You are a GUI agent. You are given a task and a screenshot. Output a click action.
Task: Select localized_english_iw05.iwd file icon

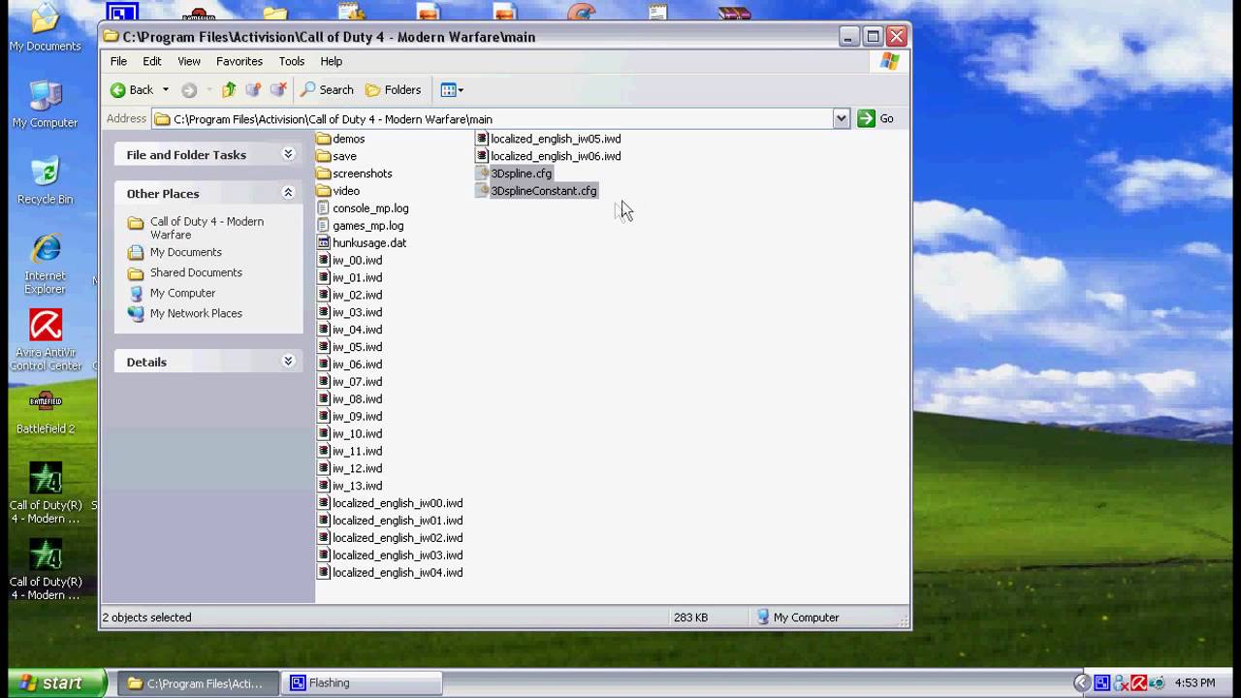(x=482, y=139)
